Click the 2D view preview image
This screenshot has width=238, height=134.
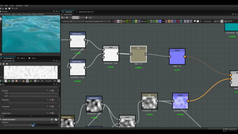[30, 72]
